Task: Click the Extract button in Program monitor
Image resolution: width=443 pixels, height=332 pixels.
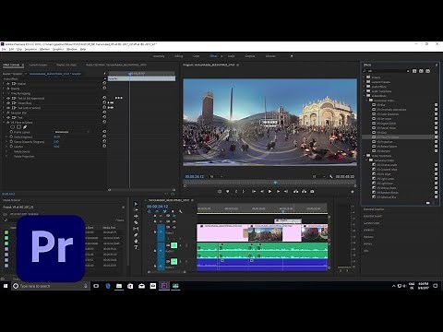Action: (304, 191)
